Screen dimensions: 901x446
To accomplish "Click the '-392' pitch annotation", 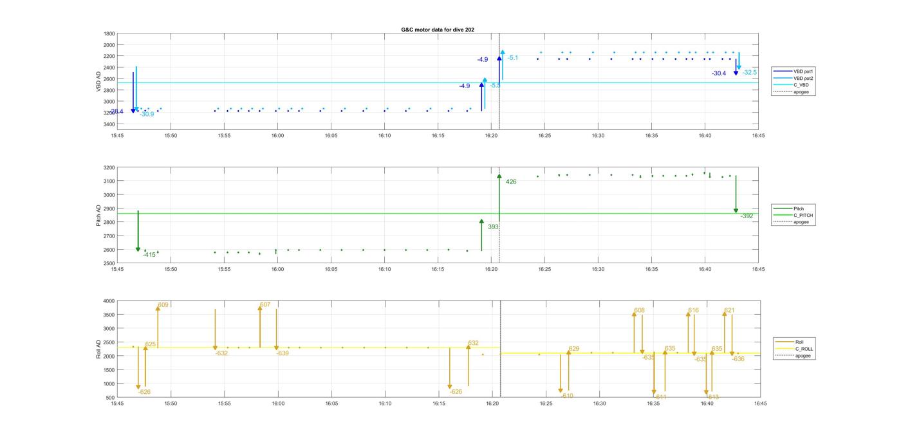I will coord(747,216).
